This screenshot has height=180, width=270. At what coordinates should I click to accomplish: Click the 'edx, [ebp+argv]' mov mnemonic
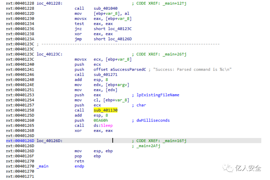78,85
